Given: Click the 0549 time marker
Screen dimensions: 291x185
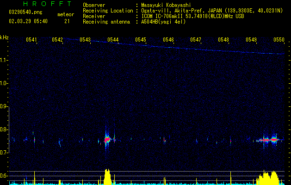Looking at the screenshot, I should click(251, 40).
